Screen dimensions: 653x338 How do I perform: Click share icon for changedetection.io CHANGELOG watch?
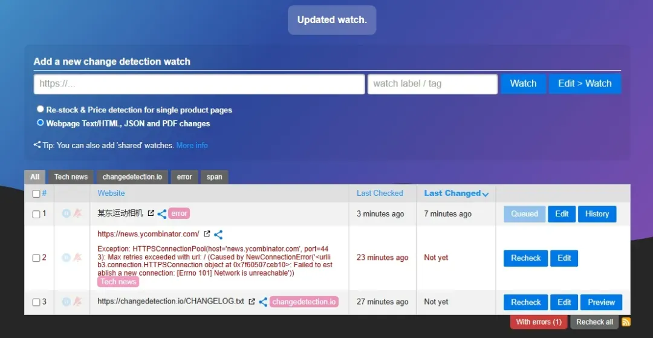[263, 302]
